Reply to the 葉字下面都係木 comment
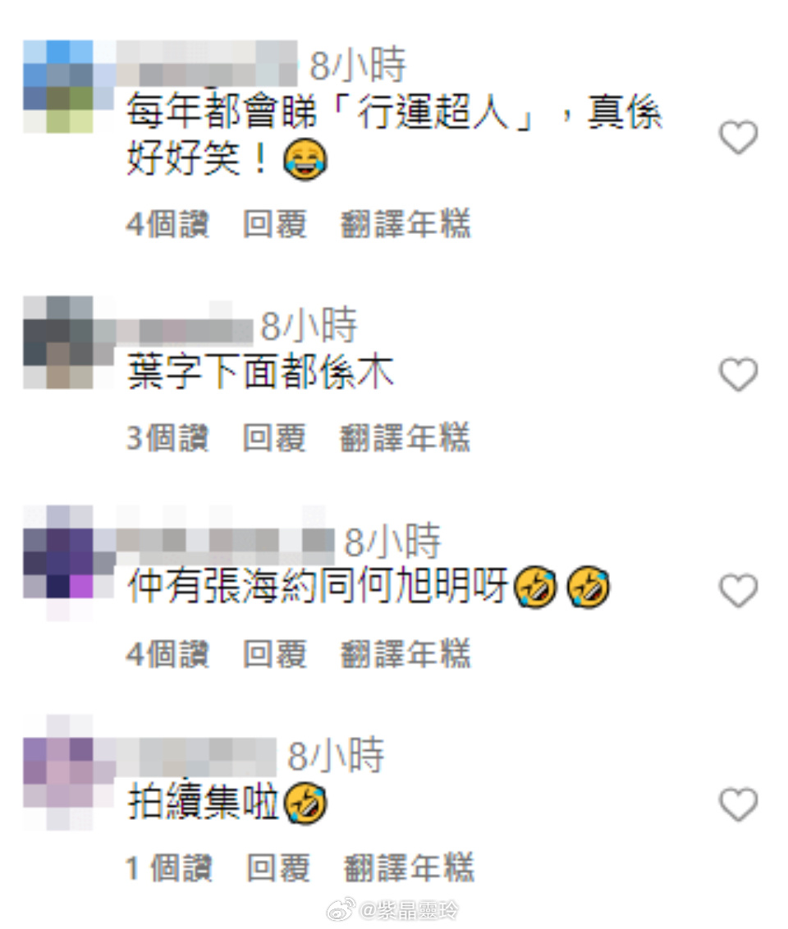This screenshot has height=929, width=788. [x=275, y=438]
